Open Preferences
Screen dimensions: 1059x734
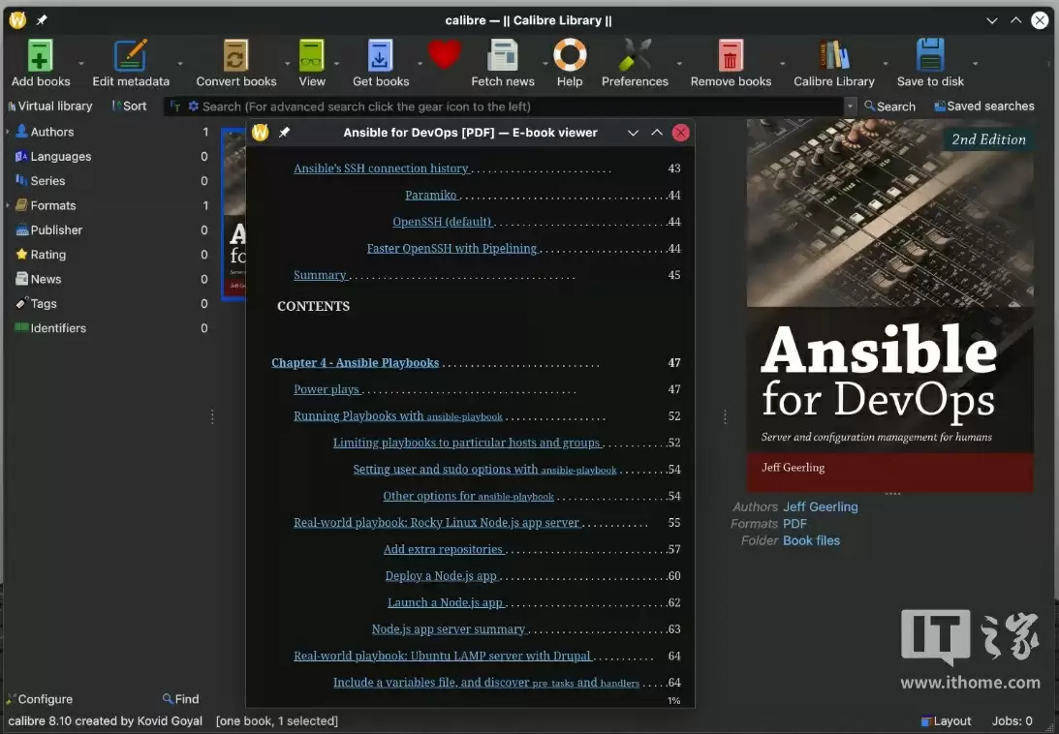[635, 56]
